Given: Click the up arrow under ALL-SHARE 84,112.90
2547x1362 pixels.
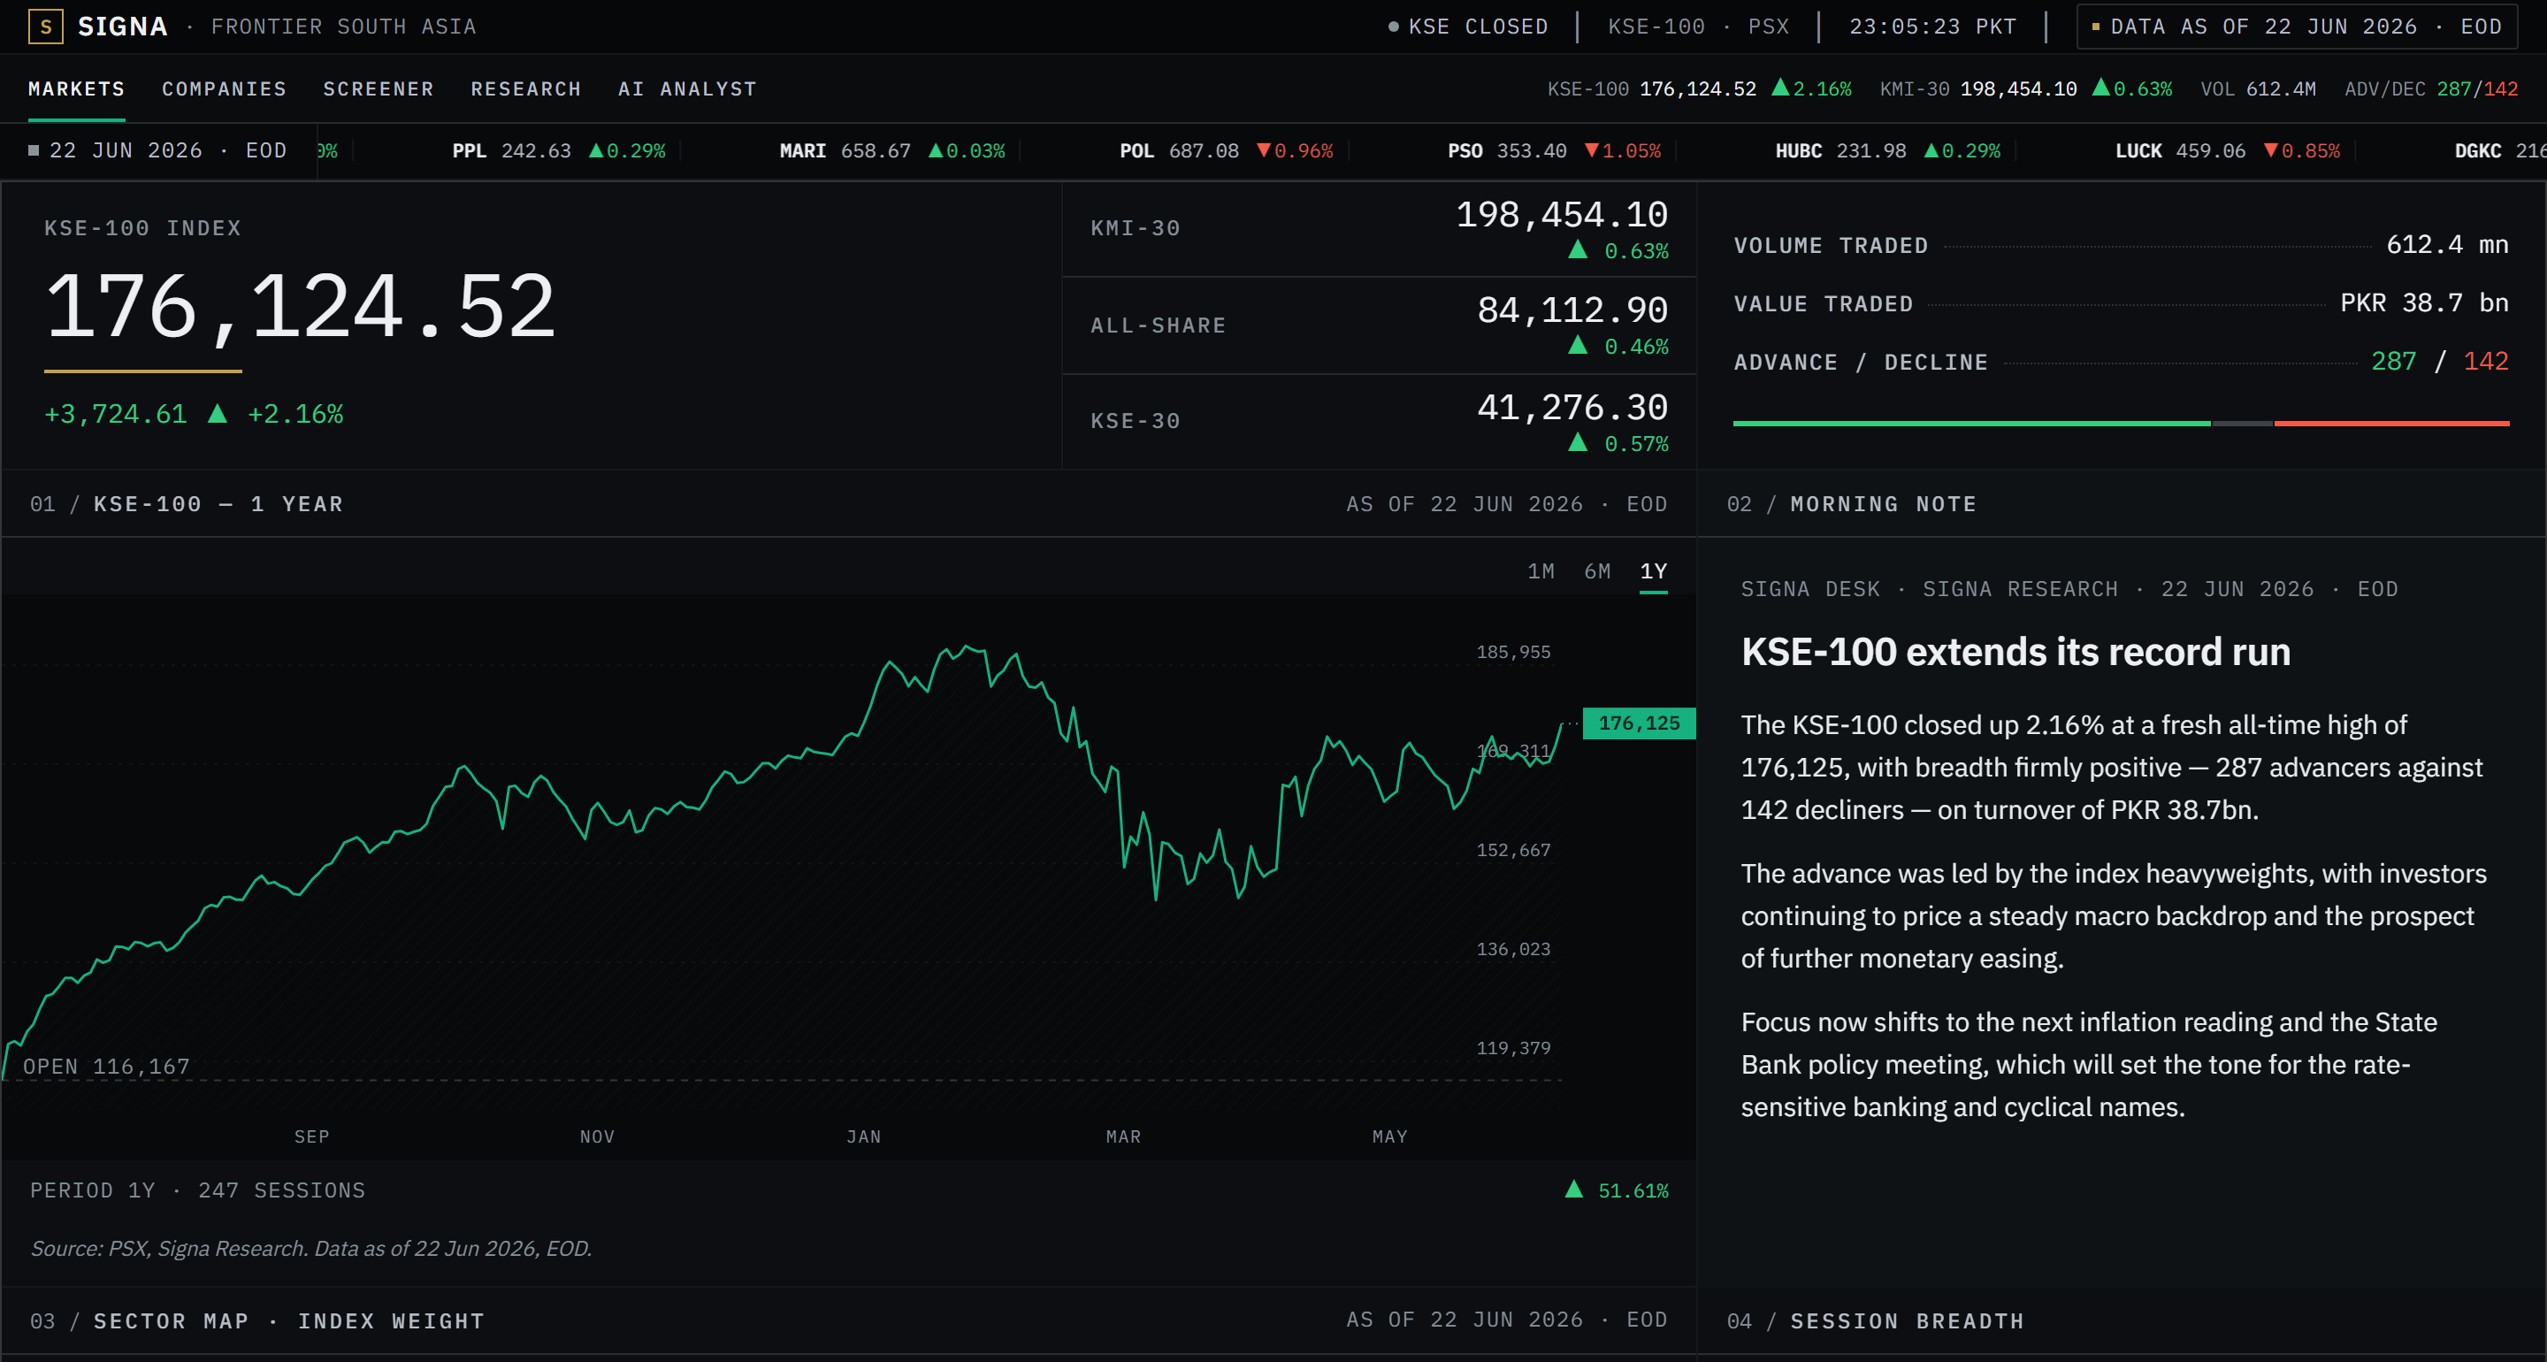Looking at the screenshot, I should point(1578,345).
